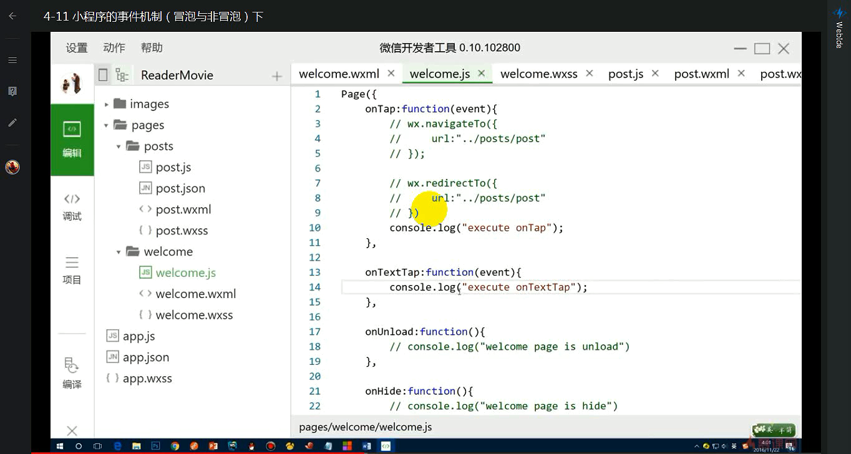
Task: Click the single-pane layout icon
Action: pyautogui.click(x=103, y=75)
